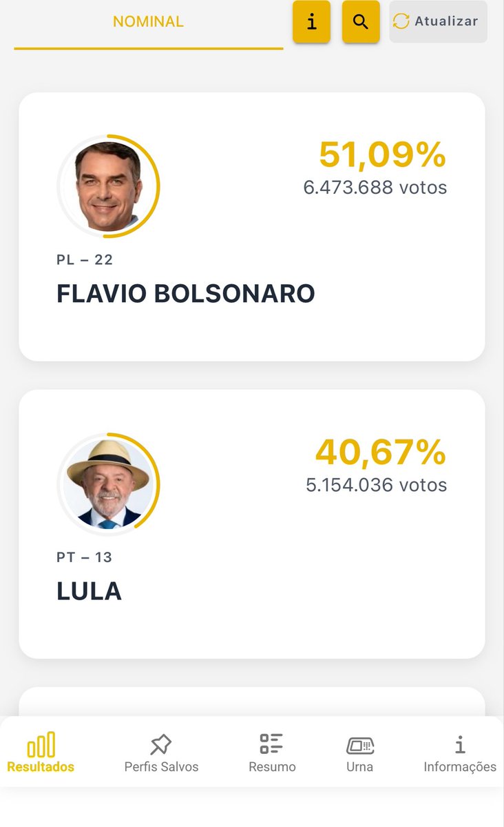Open the LULA candidate name
The height and width of the screenshot is (827, 504).
[89, 591]
